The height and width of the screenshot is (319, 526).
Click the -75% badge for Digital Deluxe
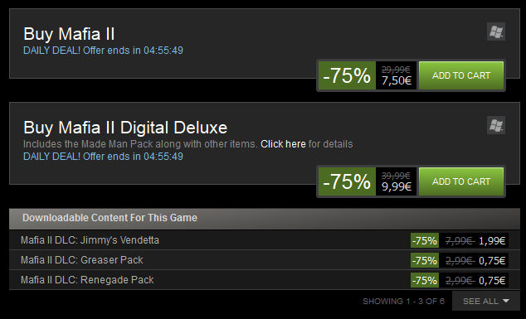347,181
